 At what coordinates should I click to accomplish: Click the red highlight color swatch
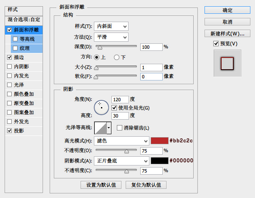click(x=159, y=140)
